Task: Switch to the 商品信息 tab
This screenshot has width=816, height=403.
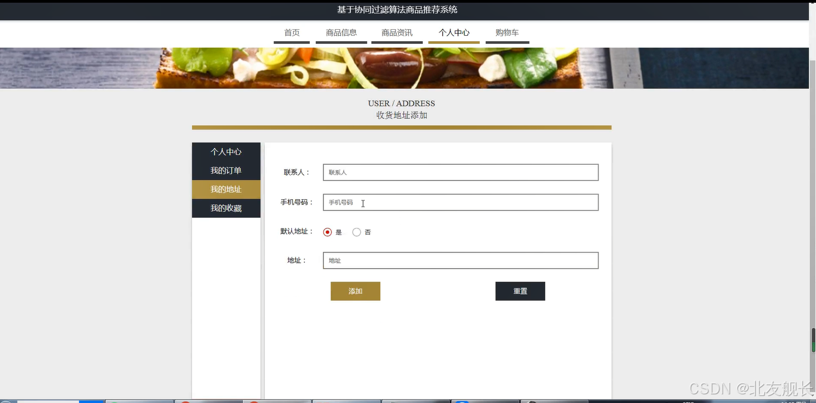Action: point(341,32)
